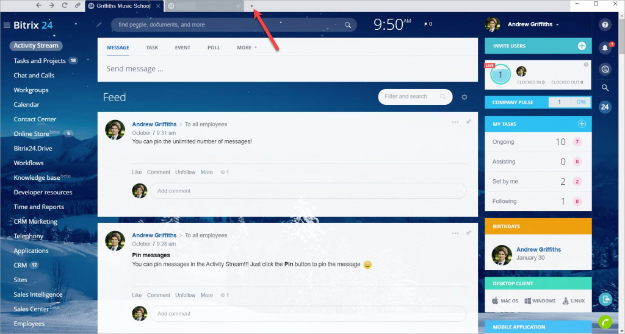Download the MAC OS desktop client

[505, 300]
